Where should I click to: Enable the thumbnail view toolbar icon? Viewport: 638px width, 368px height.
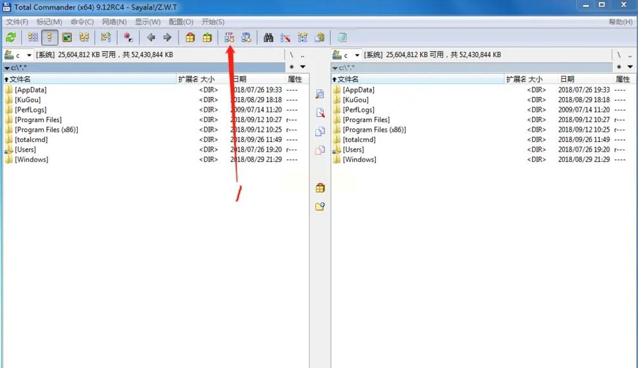coord(67,37)
